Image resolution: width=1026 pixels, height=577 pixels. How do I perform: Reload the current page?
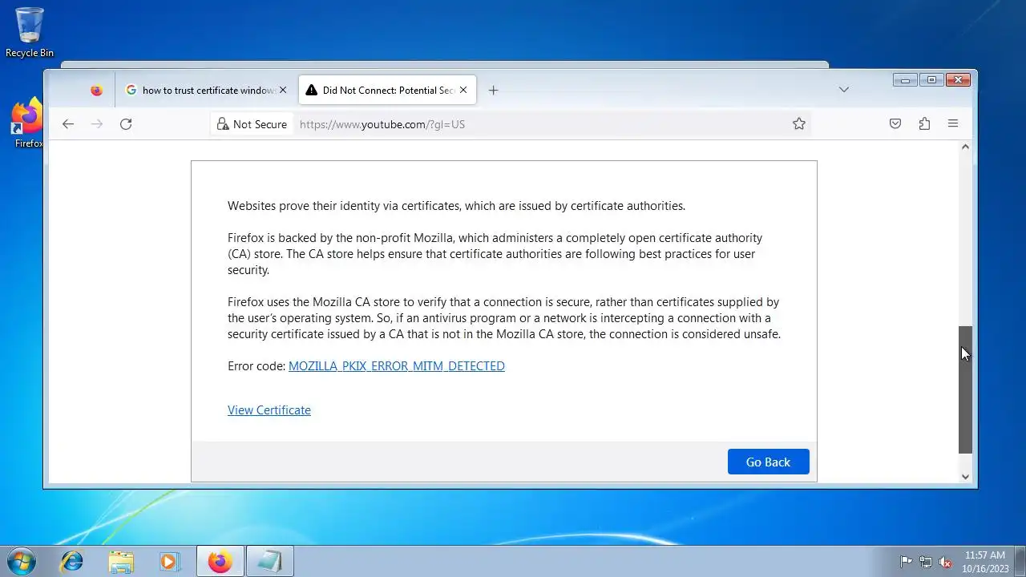pyautogui.click(x=126, y=124)
